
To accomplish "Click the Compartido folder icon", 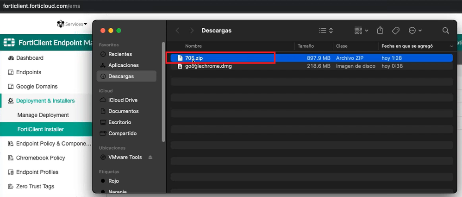I will point(103,133).
